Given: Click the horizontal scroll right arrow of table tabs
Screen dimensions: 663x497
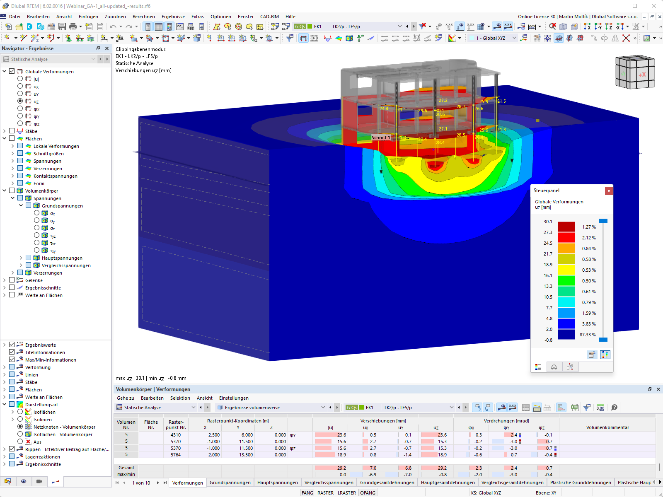Looking at the screenshot, I should pyautogui.click(x=660, y=482).
